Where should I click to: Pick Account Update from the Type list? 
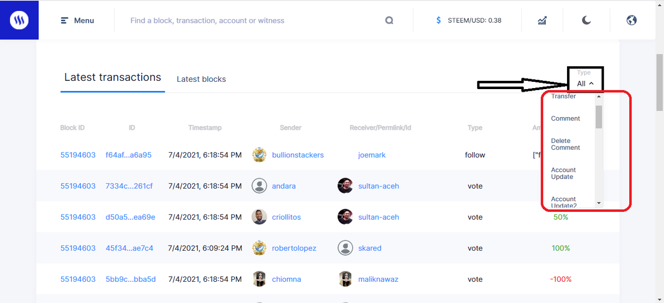pyautogui.click(x=563, y=174)
